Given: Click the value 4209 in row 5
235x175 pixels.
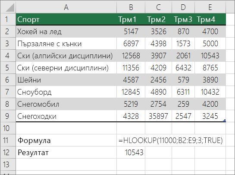Looking at the screenshot, I should coord(158,67).
